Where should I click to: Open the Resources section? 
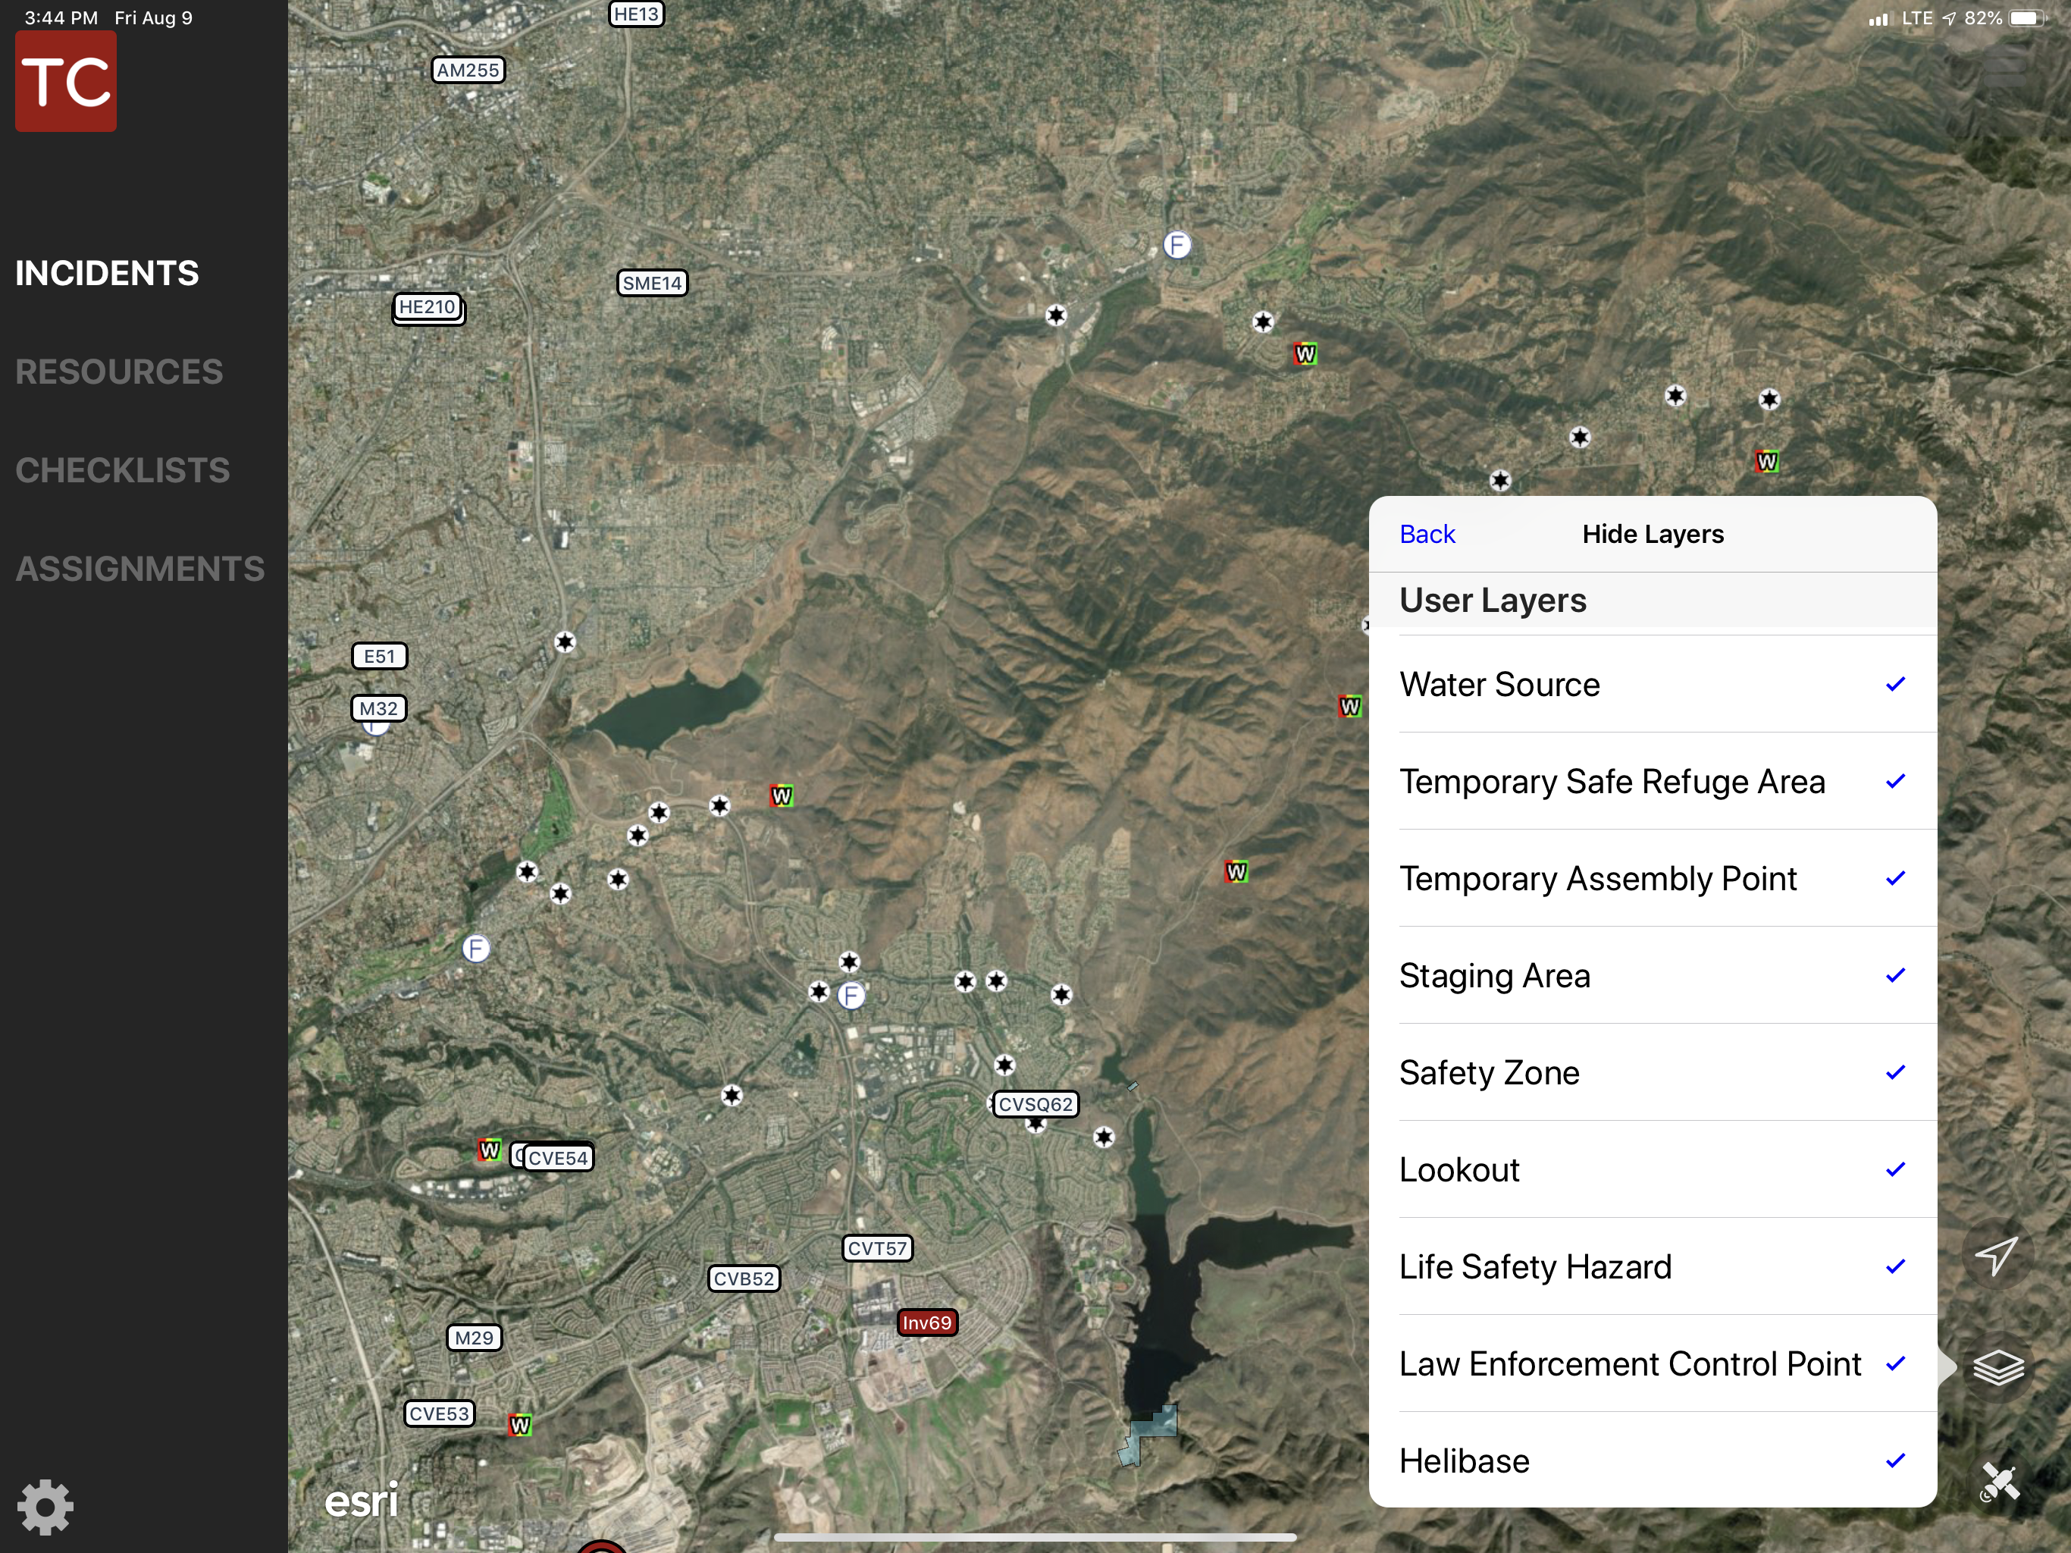[x=119, y=372]
